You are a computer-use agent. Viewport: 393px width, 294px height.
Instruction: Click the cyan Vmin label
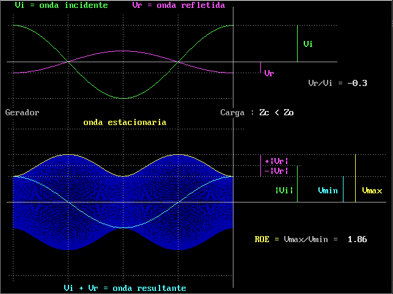[x=328, y=191]
